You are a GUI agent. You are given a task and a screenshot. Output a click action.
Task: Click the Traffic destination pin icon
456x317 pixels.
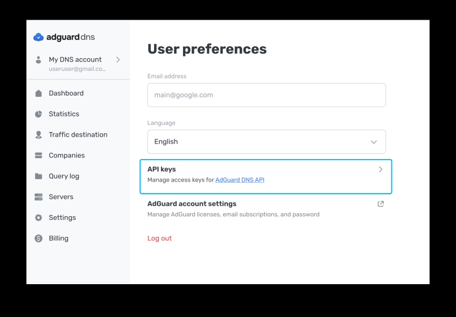point(39,135)
